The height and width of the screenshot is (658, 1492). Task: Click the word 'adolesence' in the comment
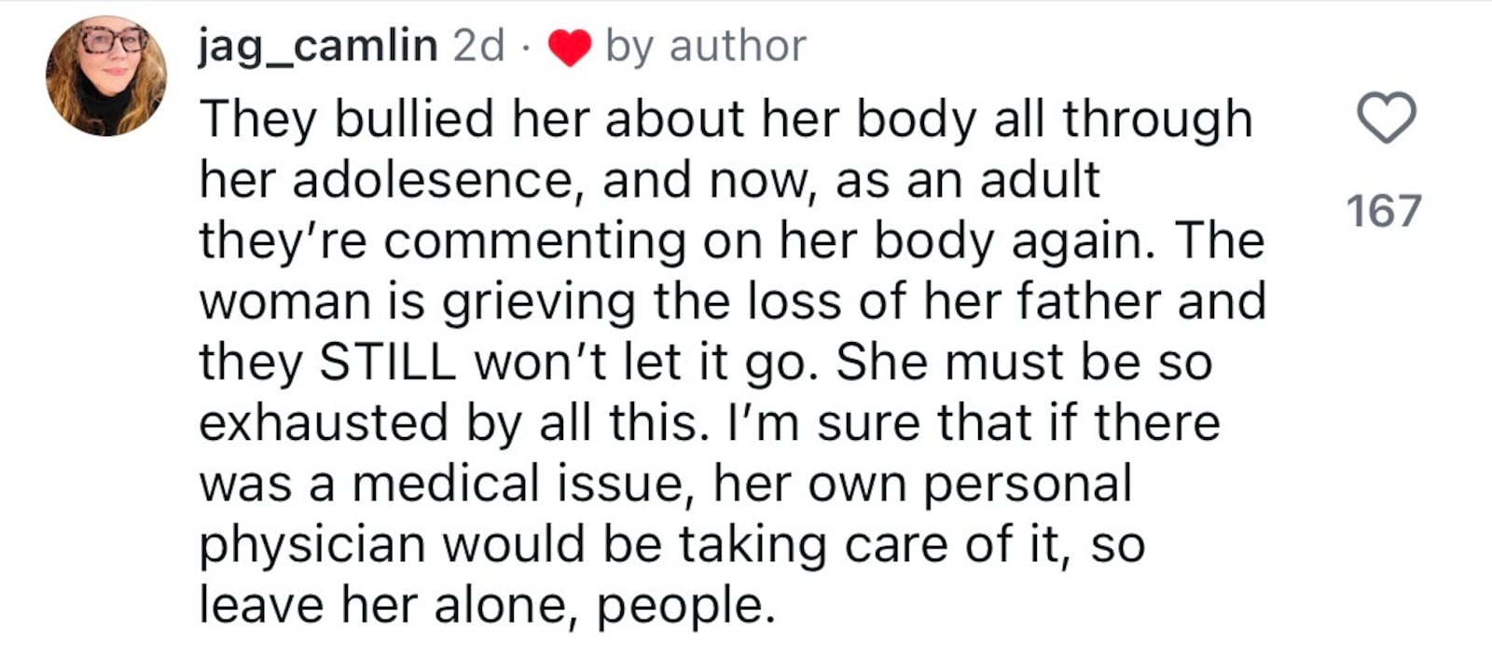(x=432, y=180)
